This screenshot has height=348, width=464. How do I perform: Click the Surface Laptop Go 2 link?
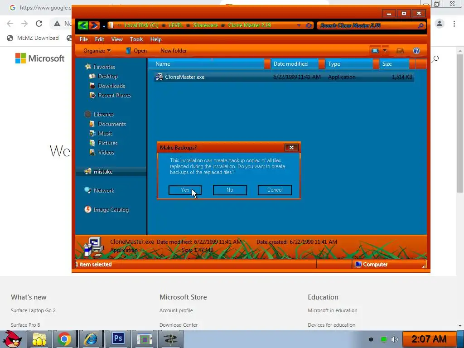[x=33, y=310]
